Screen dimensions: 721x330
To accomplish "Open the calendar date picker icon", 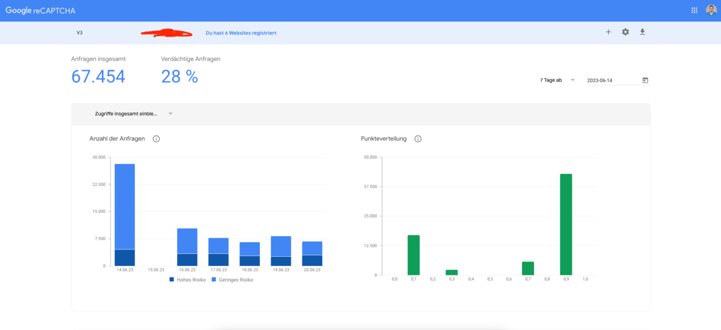I will click(x=645, y=80).
